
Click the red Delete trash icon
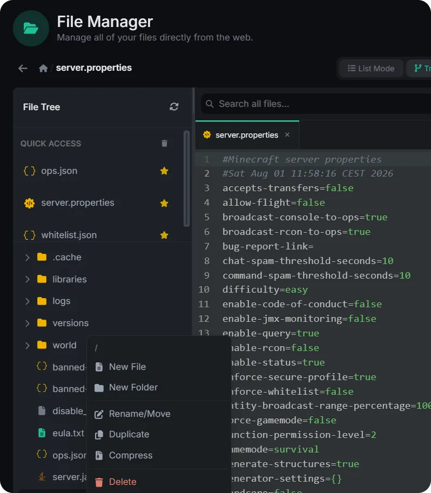click(99, 482)
